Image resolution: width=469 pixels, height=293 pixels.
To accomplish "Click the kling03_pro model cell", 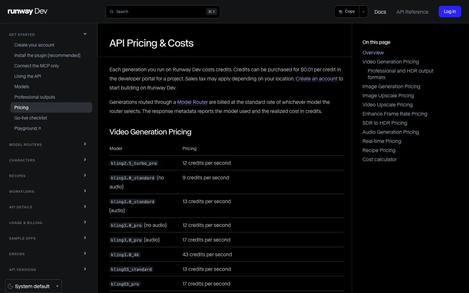I will pos(125,284).
